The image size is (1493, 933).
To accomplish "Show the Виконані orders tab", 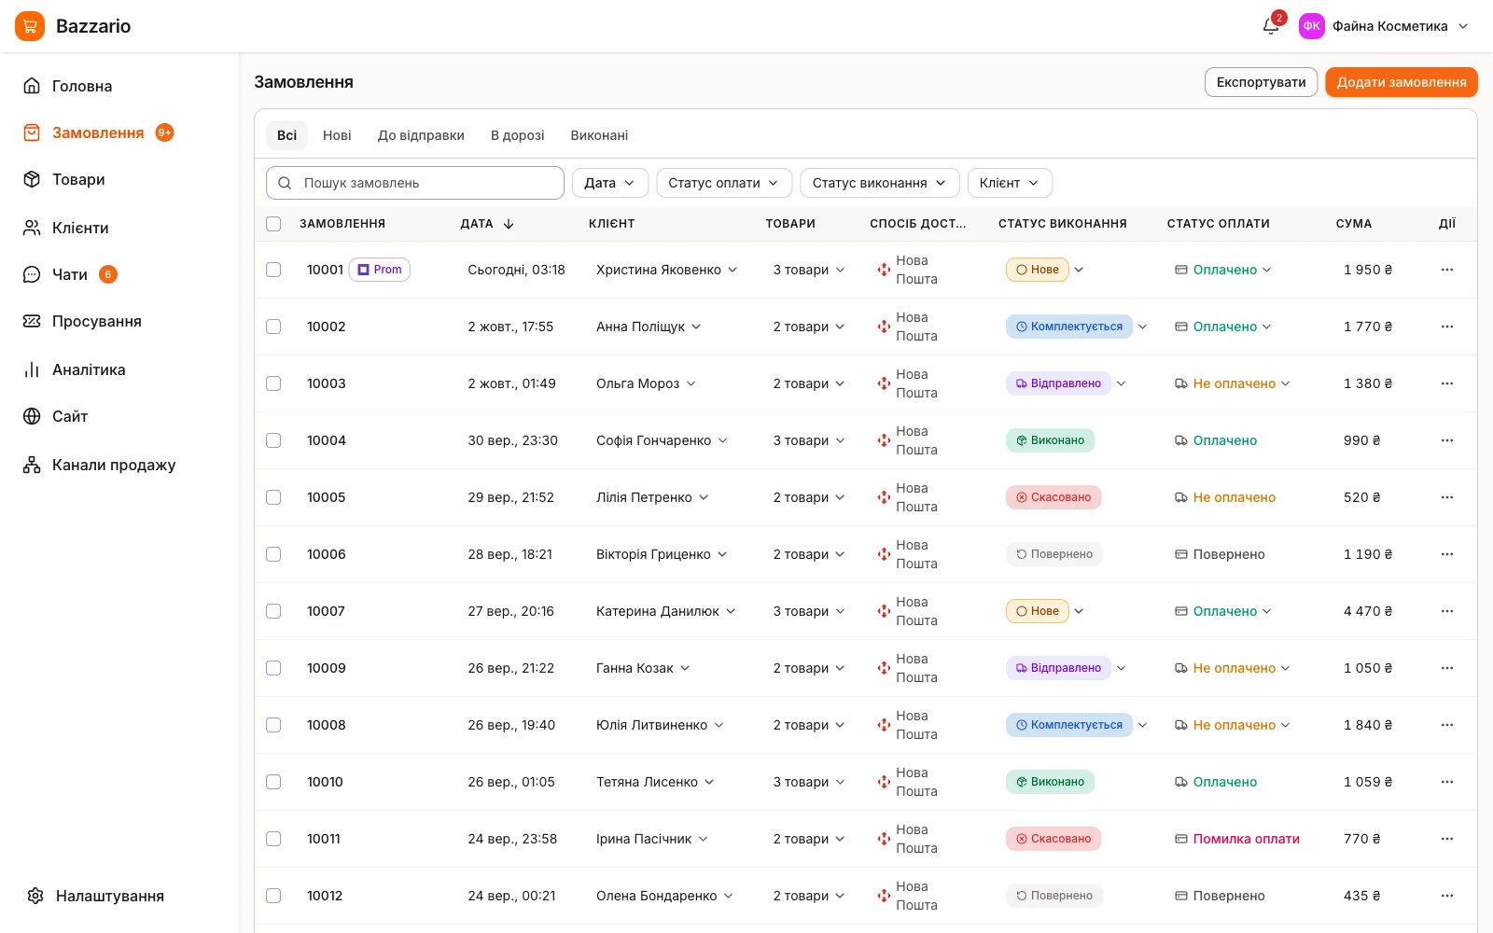I will tap(599, 135).
